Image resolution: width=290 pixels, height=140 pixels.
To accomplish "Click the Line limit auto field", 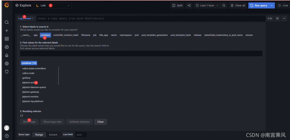I will click(81, 135).
